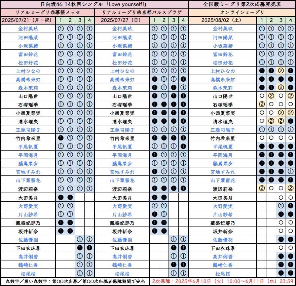Click 坂井新奈 in the 幕張メッセ list

click(28, 231)
